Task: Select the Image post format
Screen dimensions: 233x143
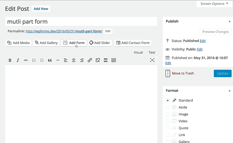Action: coord(168,114)
